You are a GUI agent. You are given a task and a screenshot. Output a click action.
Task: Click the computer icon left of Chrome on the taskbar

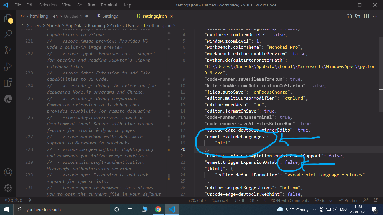[x=144, y=209]
